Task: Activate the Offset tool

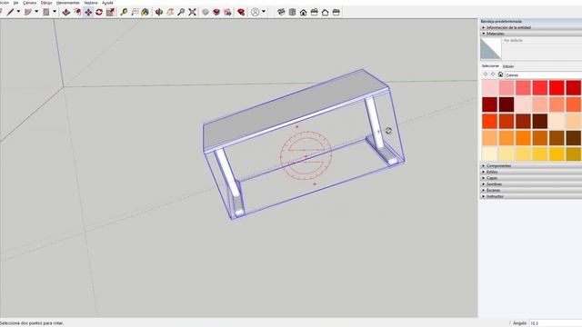Action: 77,12
